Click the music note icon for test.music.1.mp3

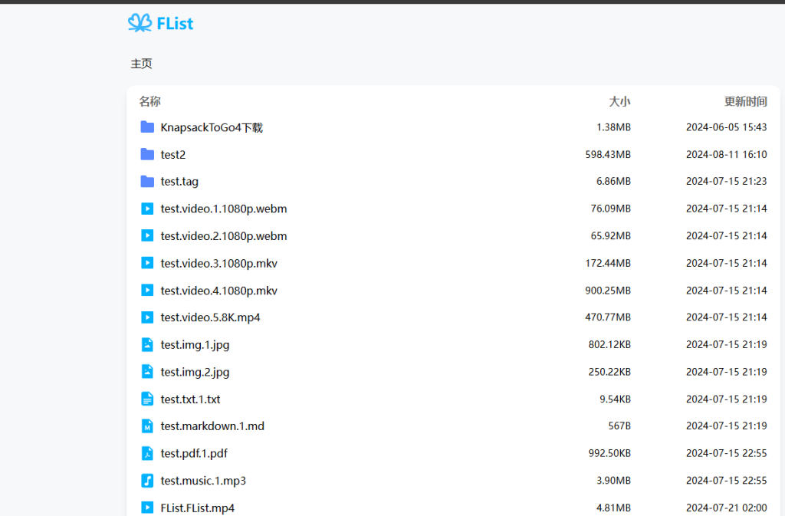[x=147, y=481]
